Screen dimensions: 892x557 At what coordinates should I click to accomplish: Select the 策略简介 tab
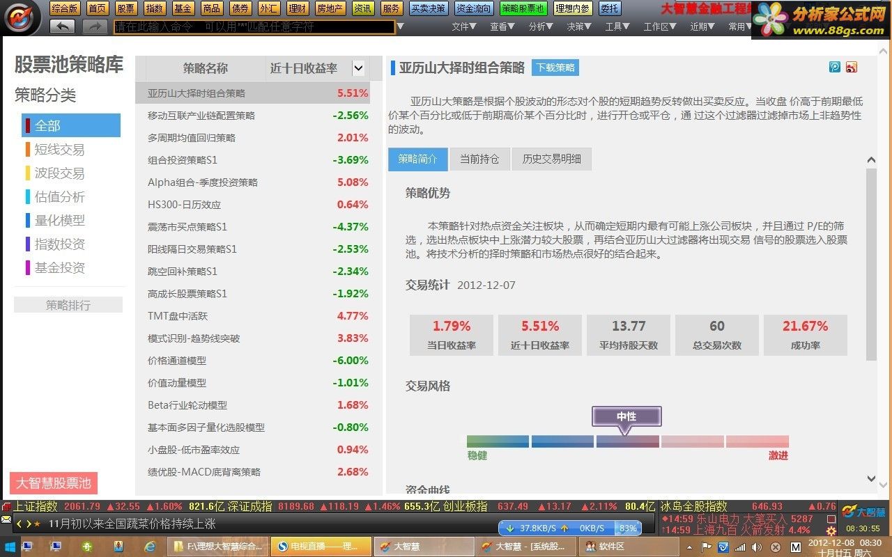pos(418,159)
